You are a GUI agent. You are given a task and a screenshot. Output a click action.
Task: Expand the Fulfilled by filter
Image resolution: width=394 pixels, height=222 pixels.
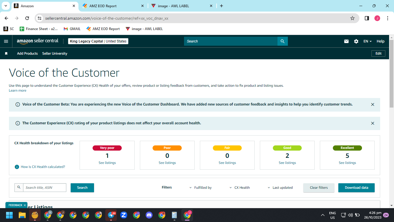click(x=200, y=188)
